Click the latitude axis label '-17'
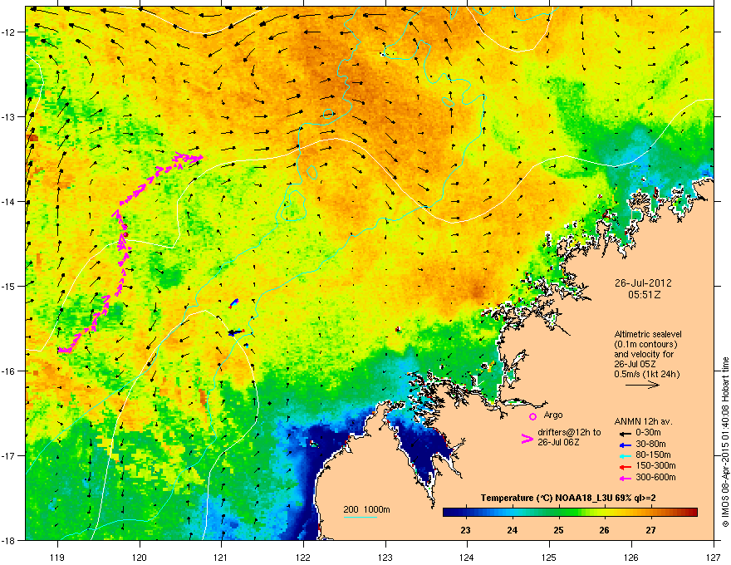The image size is (731, 565). click(x=9, y=456)
